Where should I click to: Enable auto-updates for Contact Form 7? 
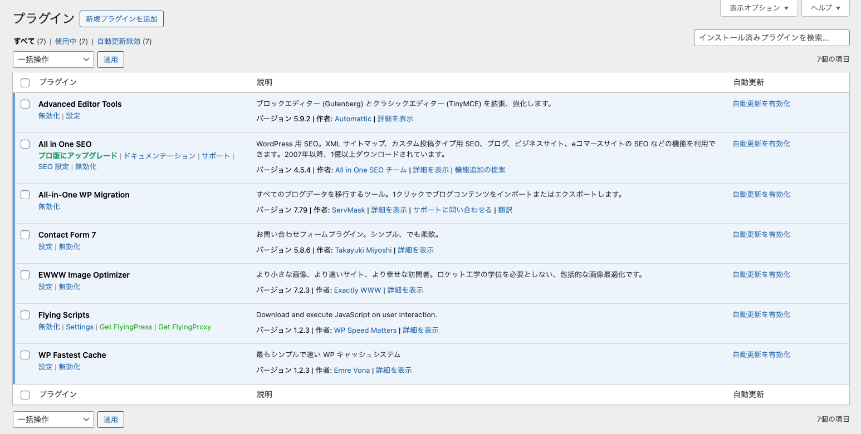tap(761, 234)
